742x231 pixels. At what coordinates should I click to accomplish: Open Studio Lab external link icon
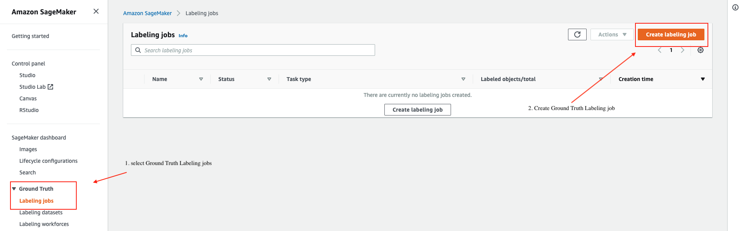50,87
